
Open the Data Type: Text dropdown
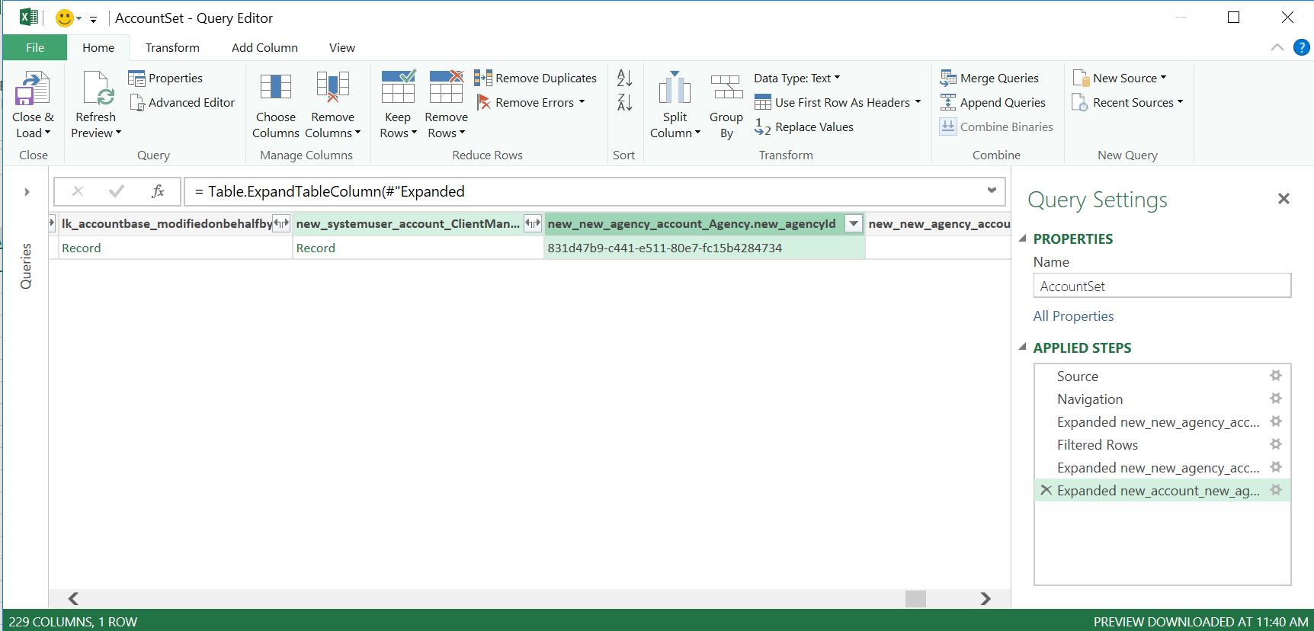click(x=797, y=78)
